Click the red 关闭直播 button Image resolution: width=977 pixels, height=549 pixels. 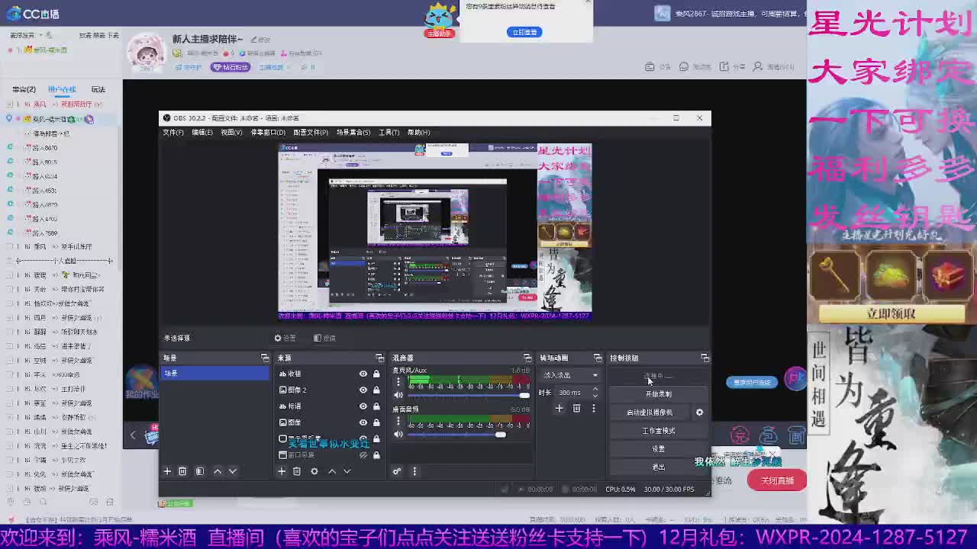tap(778, 480)
